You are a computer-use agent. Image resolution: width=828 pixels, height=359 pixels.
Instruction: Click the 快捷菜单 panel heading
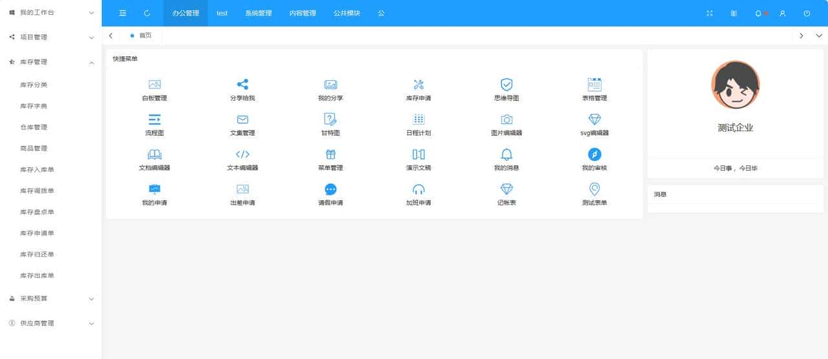coord(125,59)
